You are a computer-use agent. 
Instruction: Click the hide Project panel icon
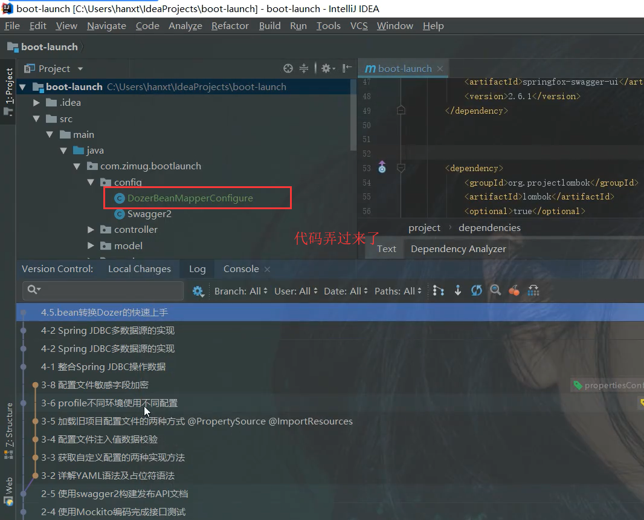click(347, 68)
